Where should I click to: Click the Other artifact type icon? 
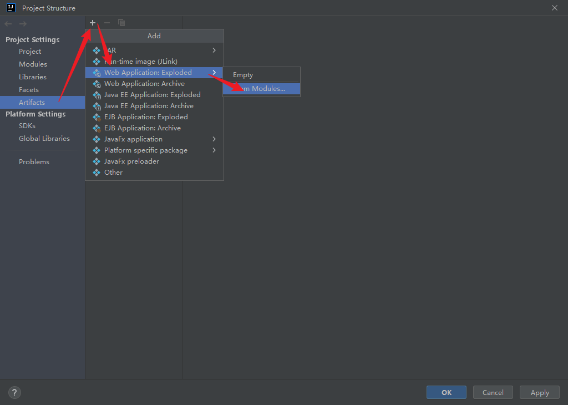point(97,173)
